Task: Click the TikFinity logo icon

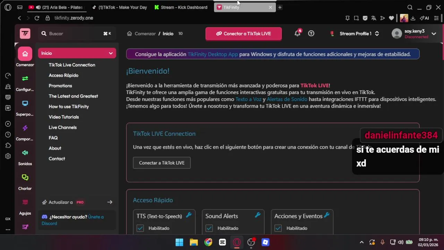Action: (x=25, y=33)
